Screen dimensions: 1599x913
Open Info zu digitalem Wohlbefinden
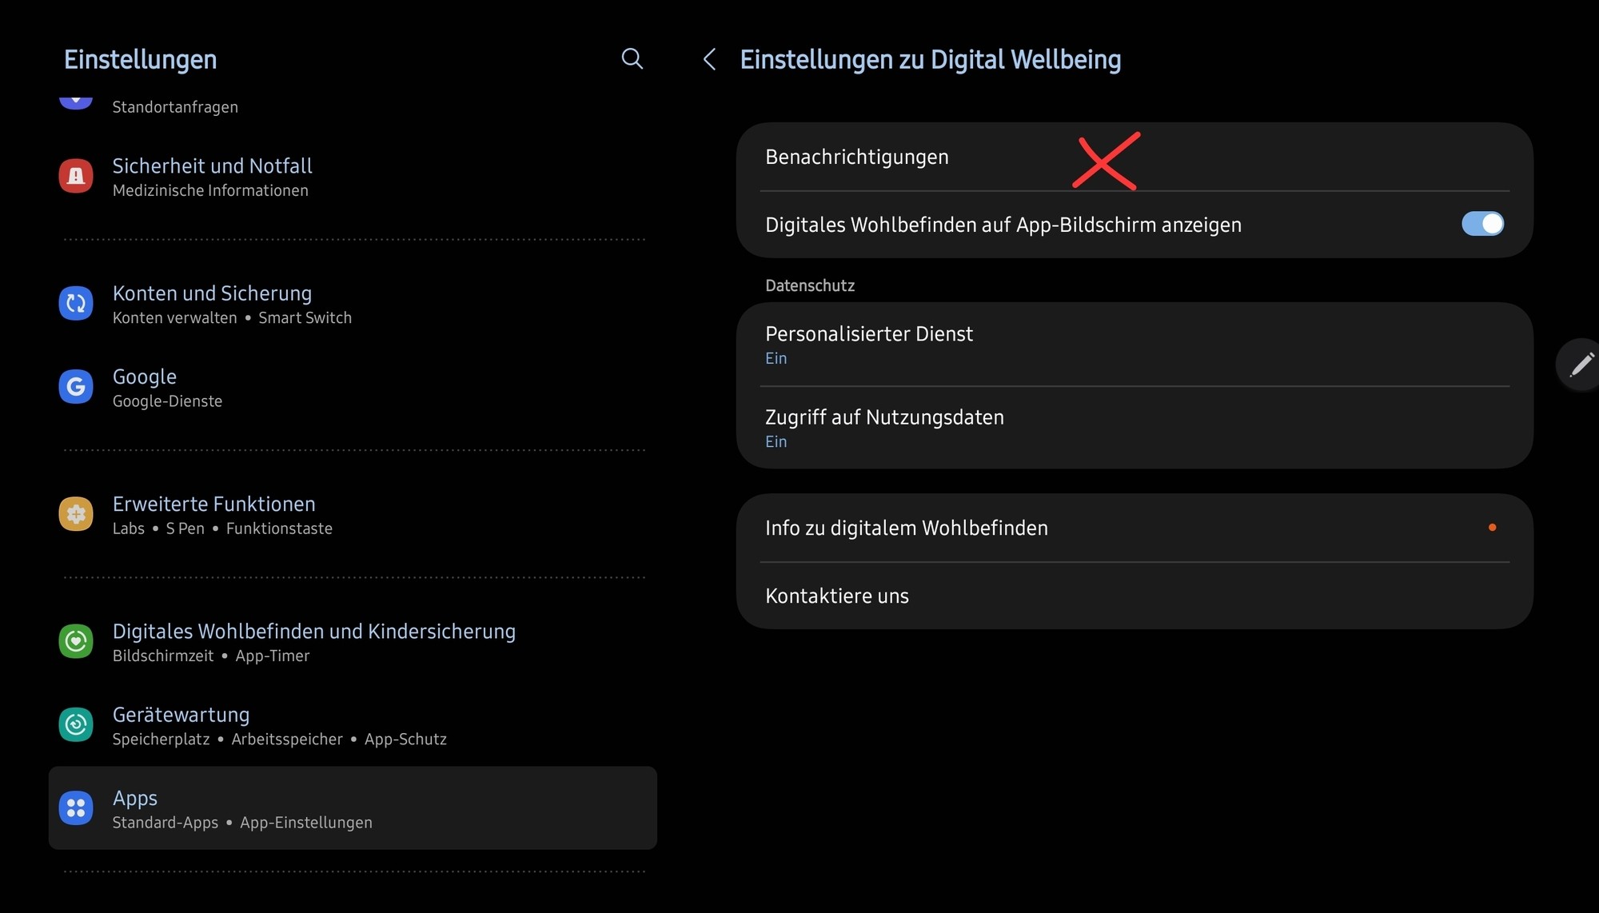[1134, 528]
